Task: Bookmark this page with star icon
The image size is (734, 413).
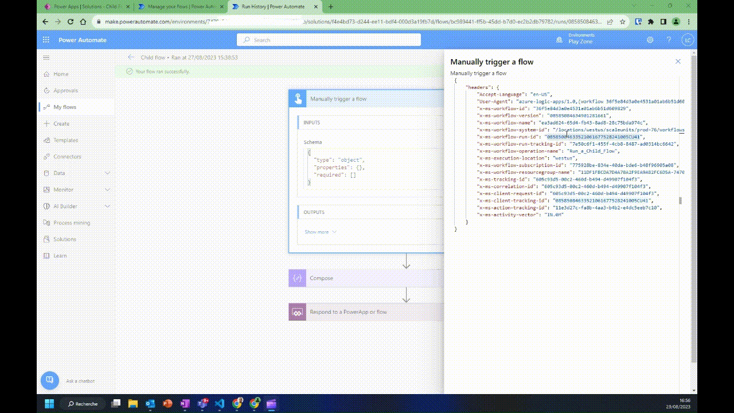Action: click(x=623, y=22)
